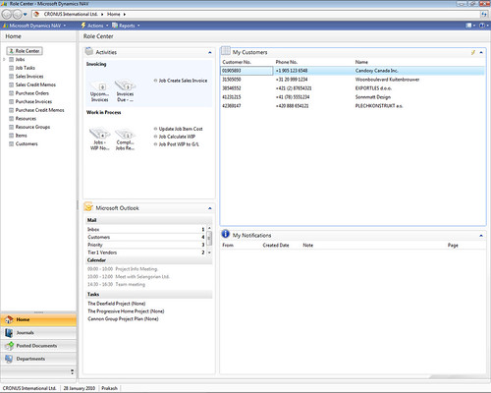Click the Forward navigation arrow
This screenshot has height=393, width=491.
17,14
